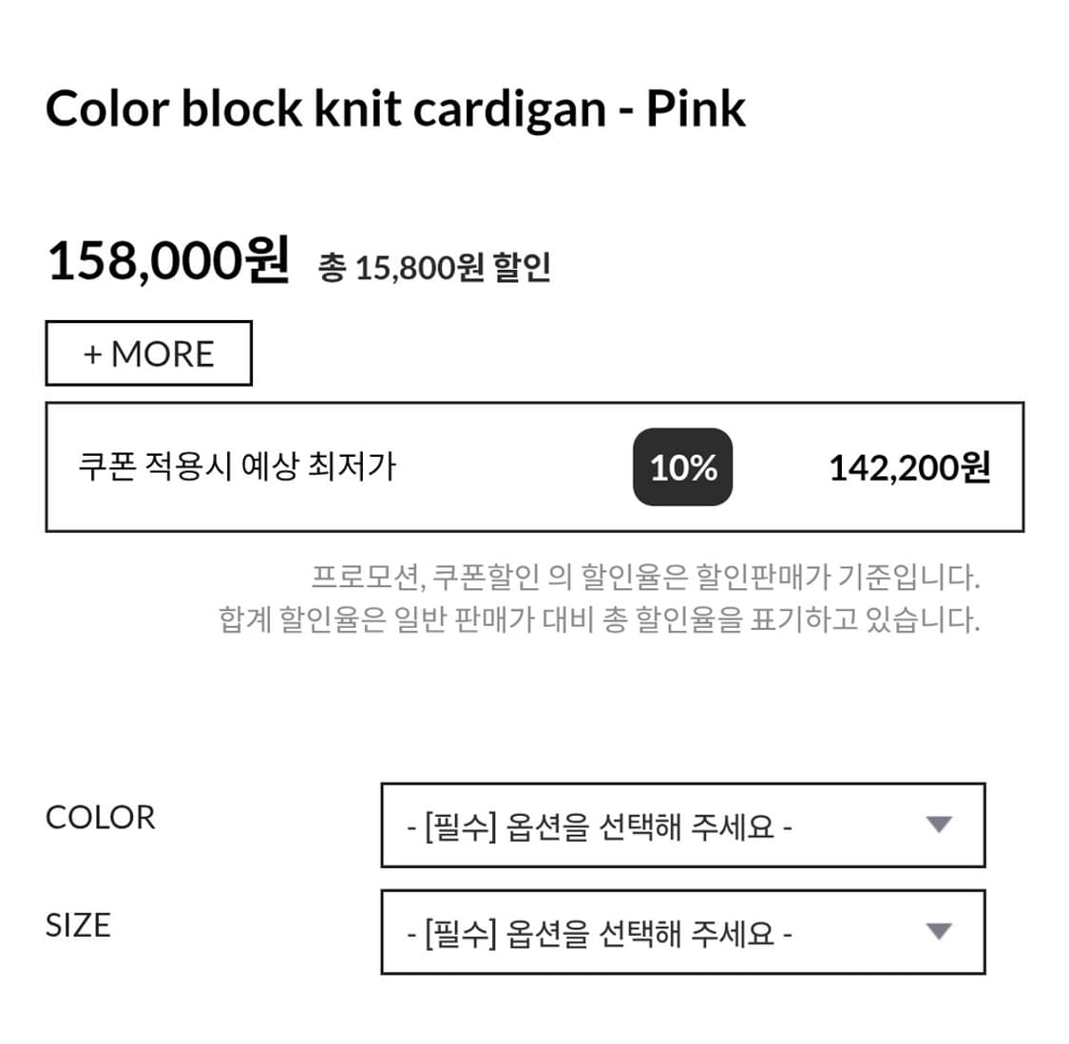Click the '[필수]' tag in COLOR dropdown

pos(460,826)
